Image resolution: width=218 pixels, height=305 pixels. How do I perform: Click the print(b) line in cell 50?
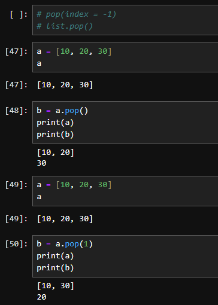point(55,268)
